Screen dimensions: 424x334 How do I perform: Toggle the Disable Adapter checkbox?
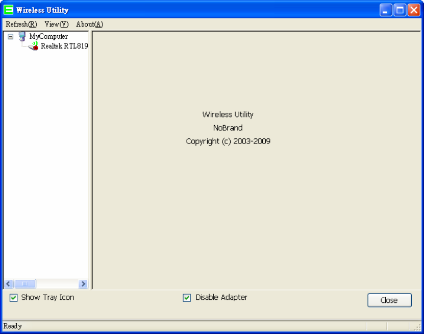(x=187, y=298)
